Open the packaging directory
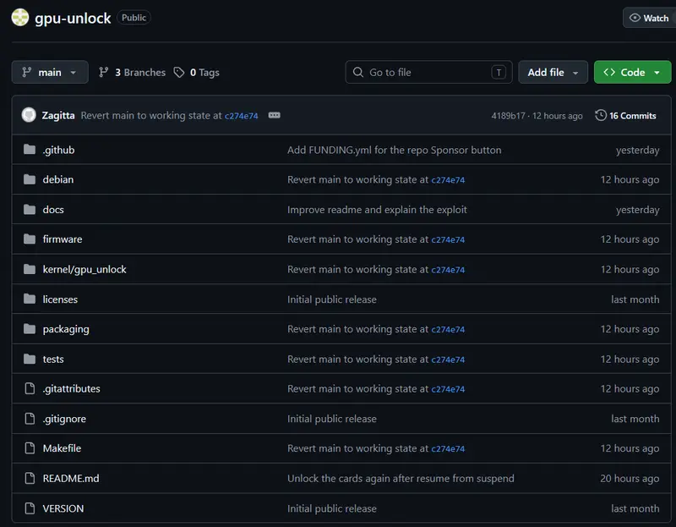Viewport: 676px width, 527px height. (x=66, y=329)
